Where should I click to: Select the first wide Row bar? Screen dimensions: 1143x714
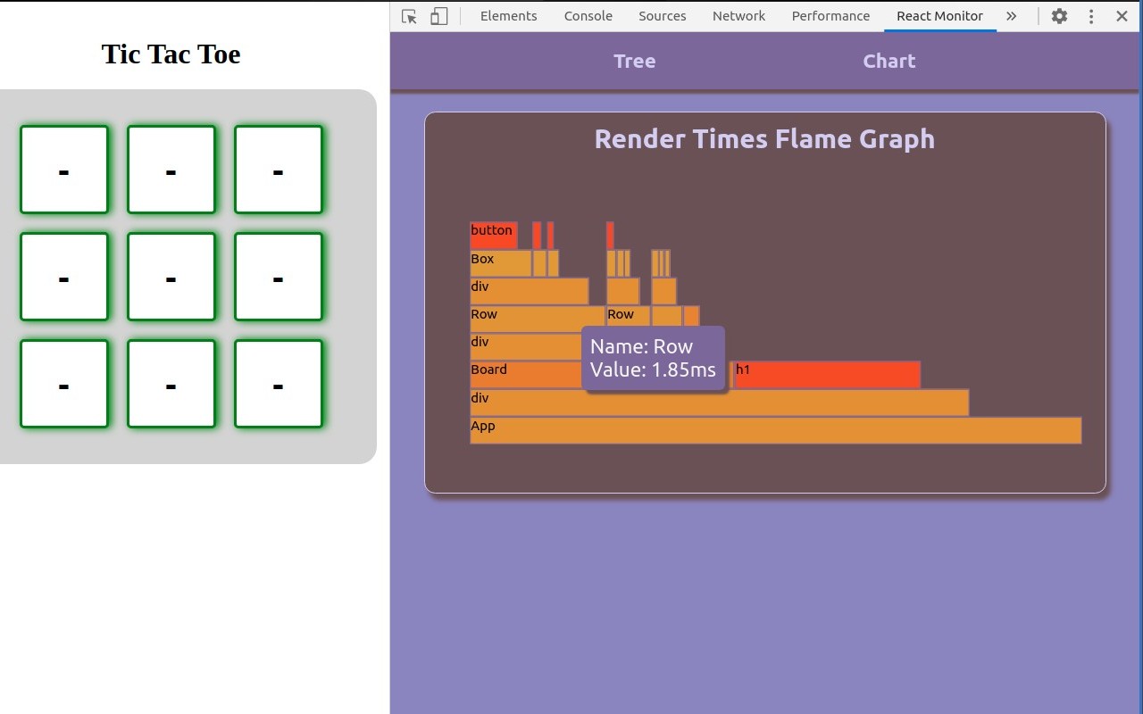click(538, 319)
